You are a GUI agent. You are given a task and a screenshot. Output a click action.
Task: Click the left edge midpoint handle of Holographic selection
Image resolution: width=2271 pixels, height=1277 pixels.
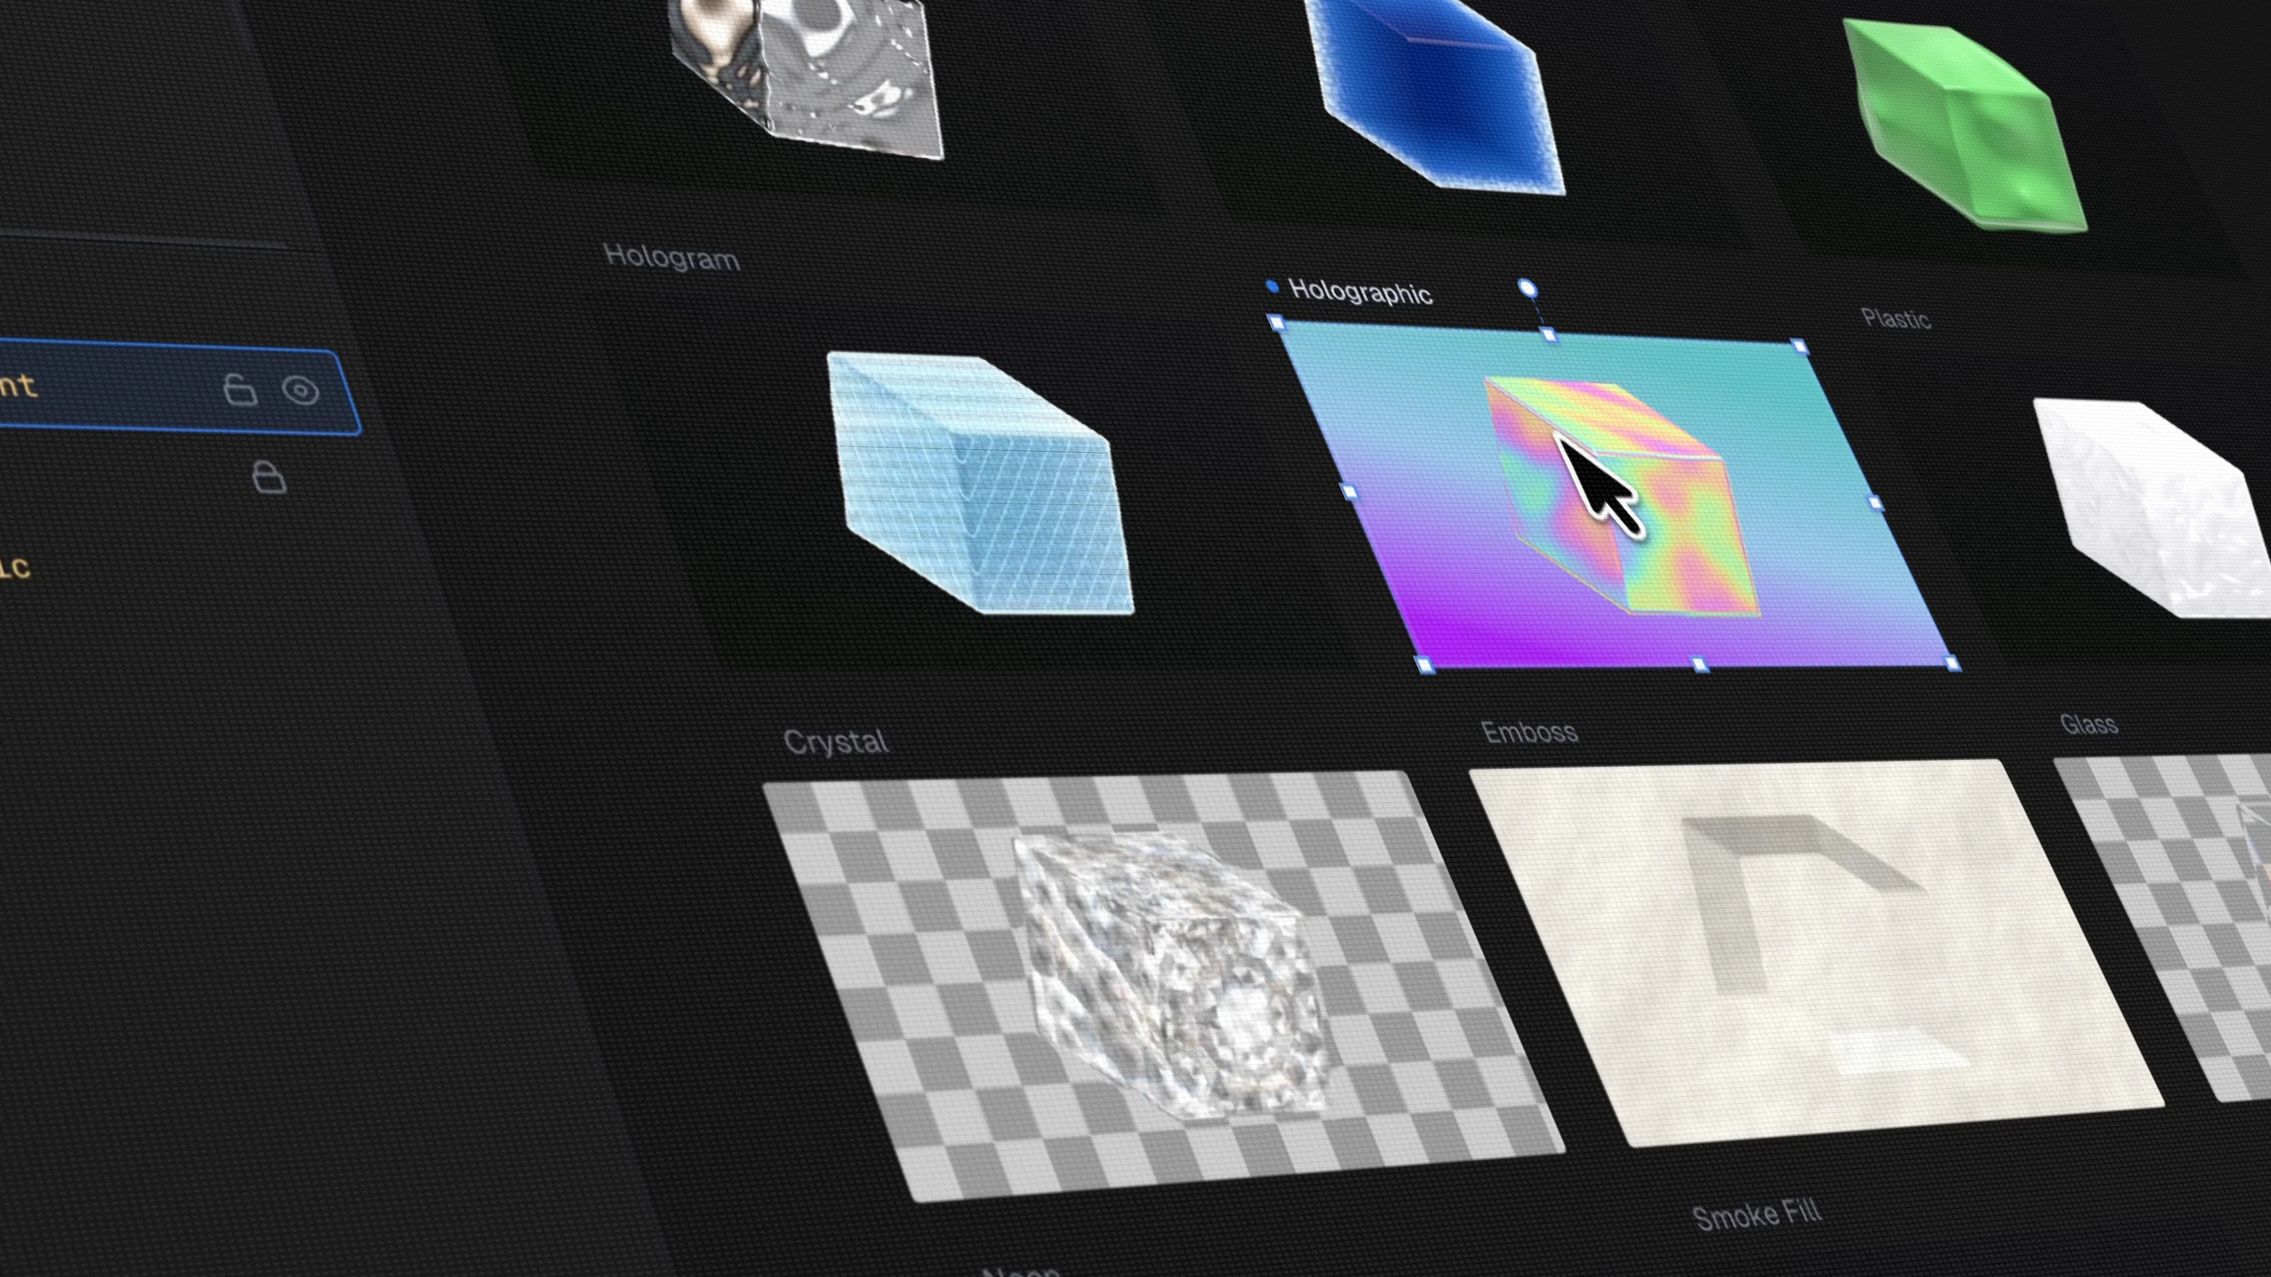[1349, 491]
